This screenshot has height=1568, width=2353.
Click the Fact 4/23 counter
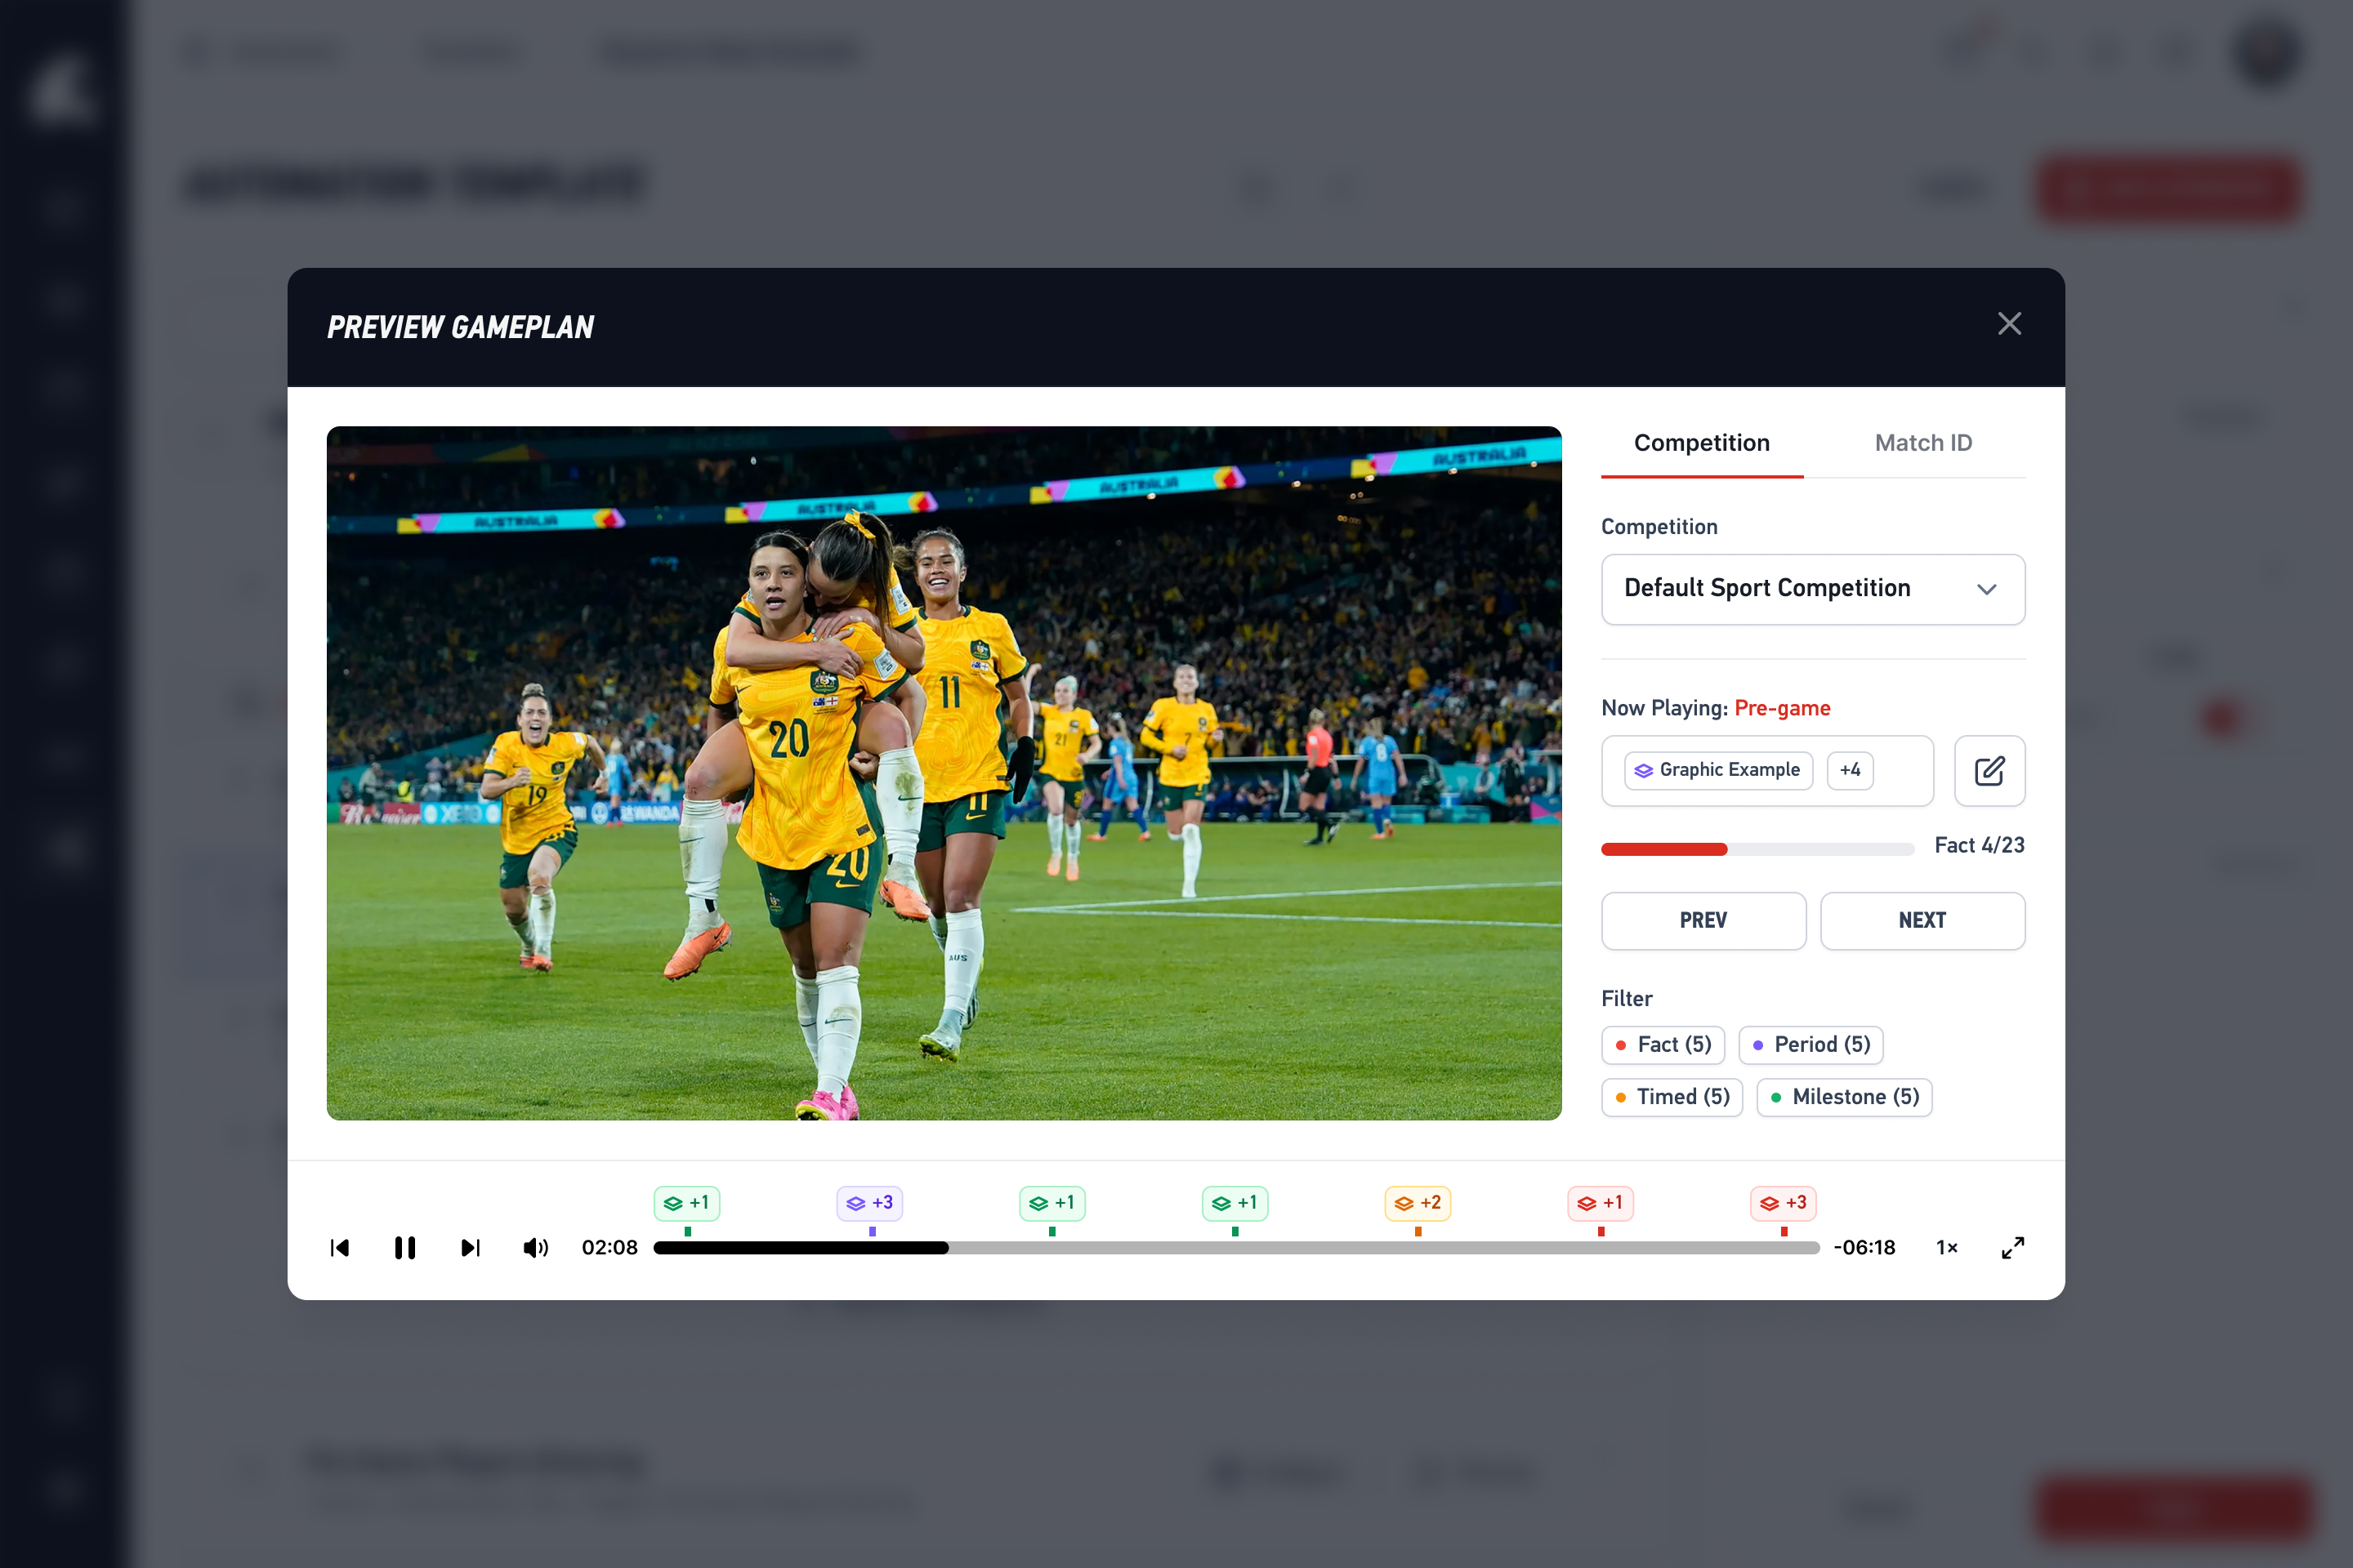pyautogui.click(x=1979, y=845)
